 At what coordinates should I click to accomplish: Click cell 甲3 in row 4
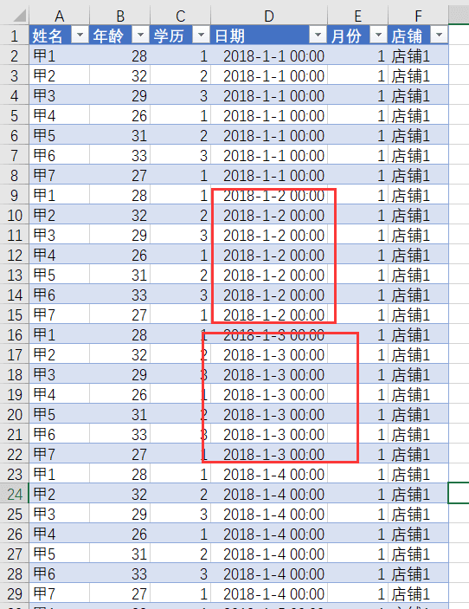[59, 95]
